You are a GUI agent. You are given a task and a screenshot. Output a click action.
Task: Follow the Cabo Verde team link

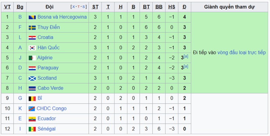(x=50, y=88)
